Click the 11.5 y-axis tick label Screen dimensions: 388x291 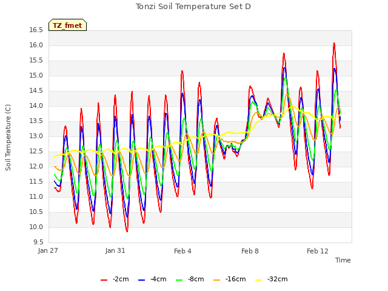point(36,182)
